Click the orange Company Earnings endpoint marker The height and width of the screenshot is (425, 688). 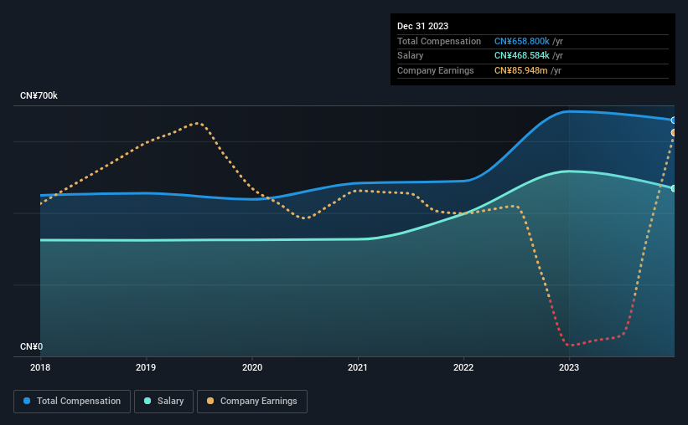(673, 133)
